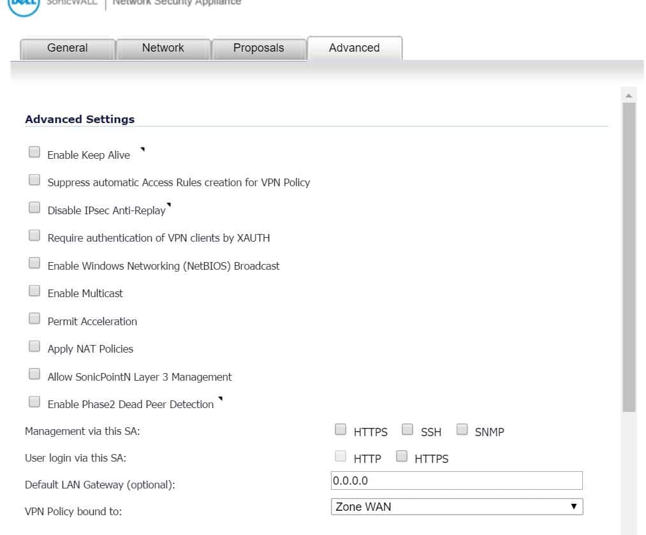Enable HTTPS management via this SA

[x=341, y=430]
